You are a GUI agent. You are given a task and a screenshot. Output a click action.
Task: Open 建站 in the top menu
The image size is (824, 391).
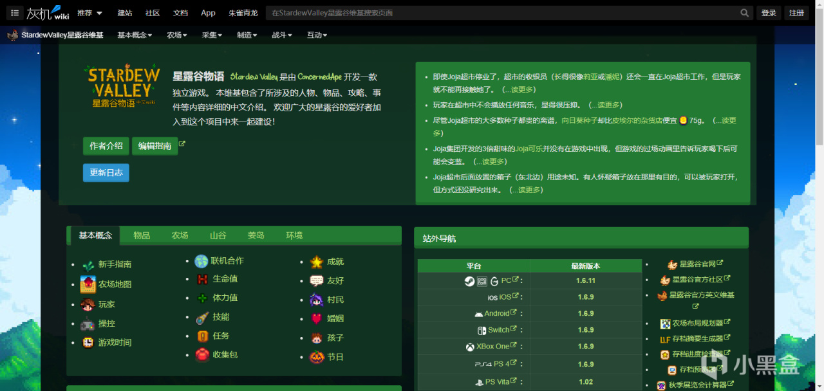tap(125, 13)
